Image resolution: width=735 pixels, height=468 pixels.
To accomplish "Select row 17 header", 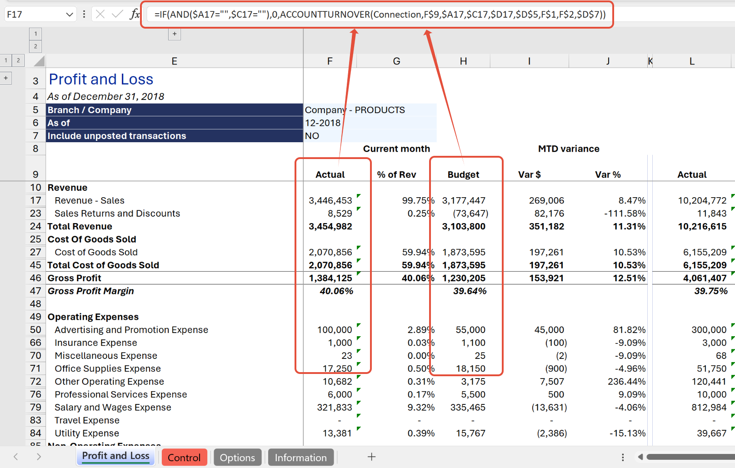I will pos(35,200).
